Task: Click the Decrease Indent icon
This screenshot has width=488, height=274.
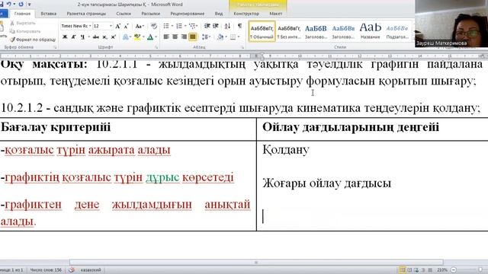Action: tap(207, 26)
